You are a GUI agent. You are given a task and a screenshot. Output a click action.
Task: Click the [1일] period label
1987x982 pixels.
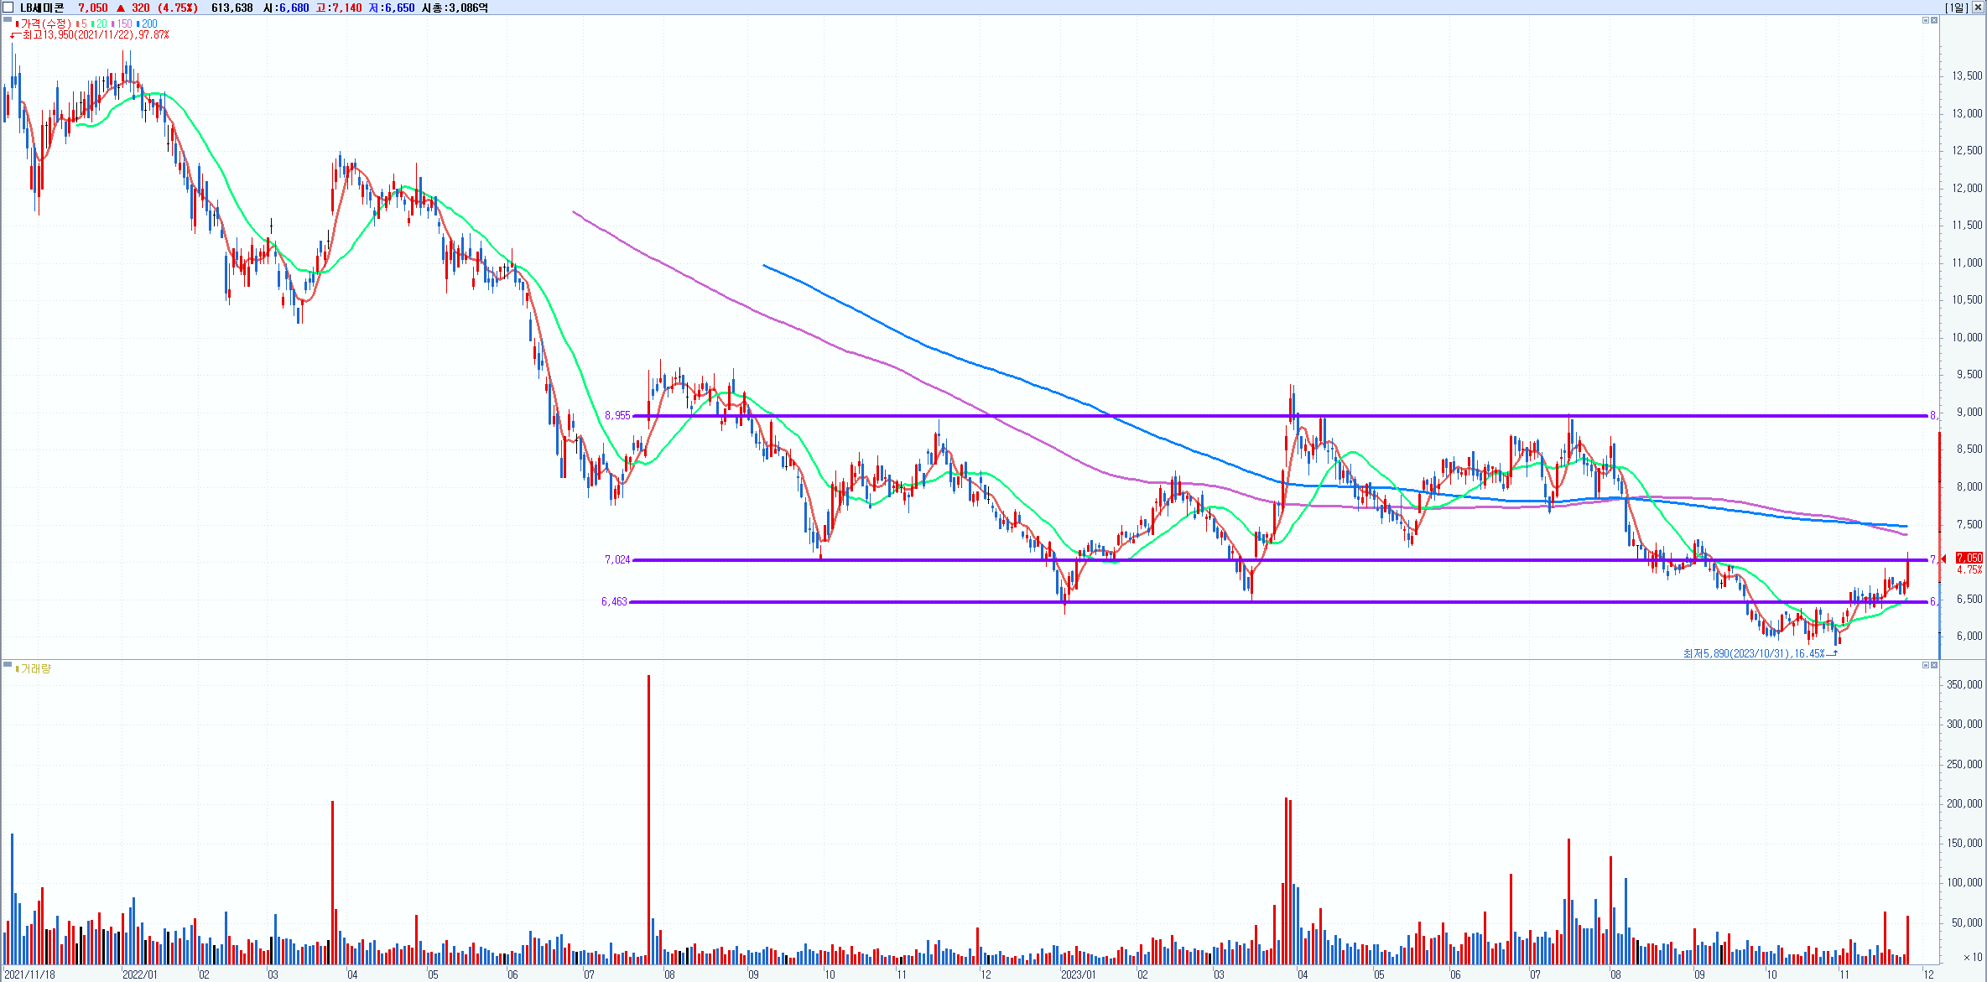click(1956, 8)
